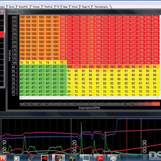Open Paint from the taskbar

(113, 158)
